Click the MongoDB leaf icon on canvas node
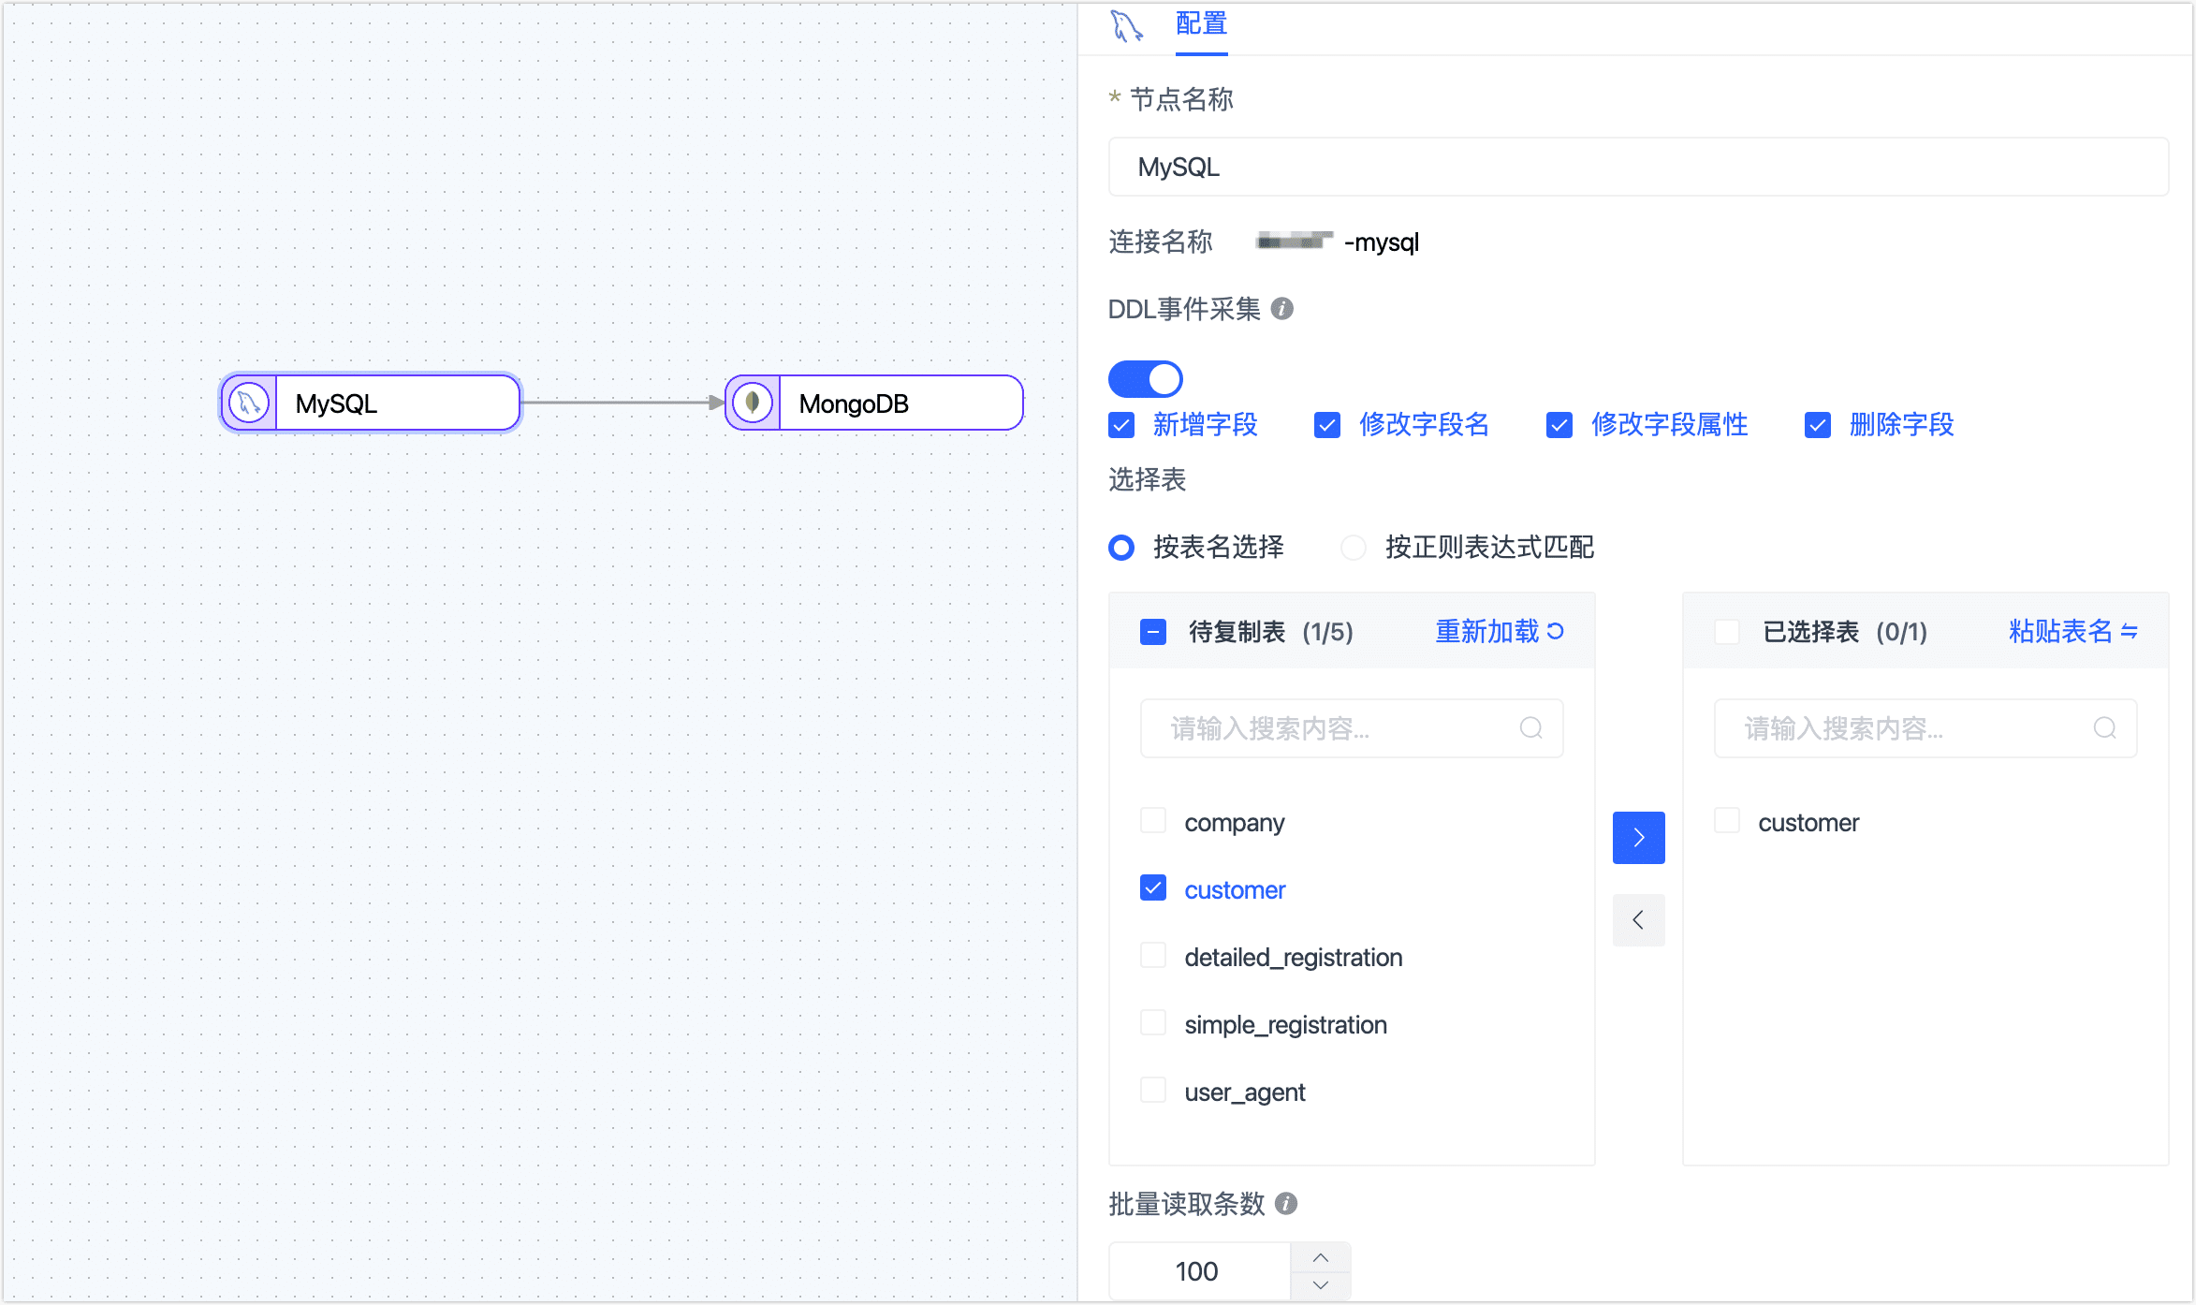The width and height of the screenshot is (2196, 1305). click(x=753, y=403)
